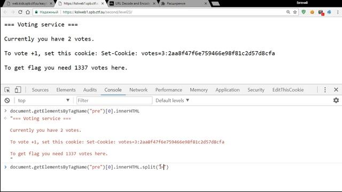
Task: Switch to the Elements tab
Action: point(66,90)
